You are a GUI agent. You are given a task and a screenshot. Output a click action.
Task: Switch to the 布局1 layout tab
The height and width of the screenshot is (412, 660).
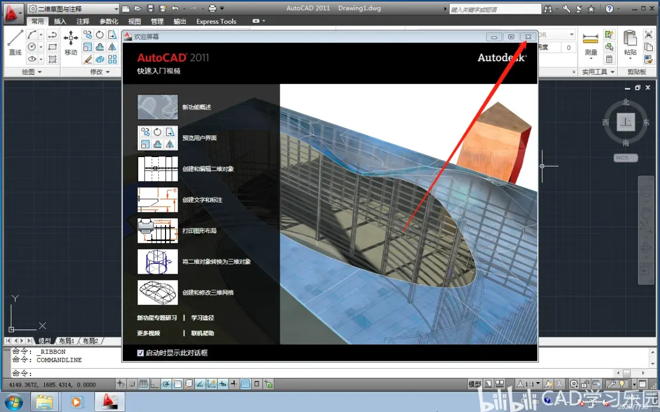click(66, 341)
